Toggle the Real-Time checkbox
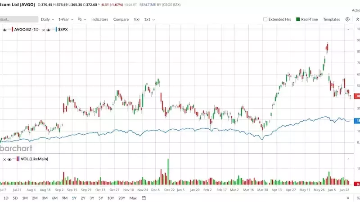The height and width of the screenshot is (202, 360). pos(298,19)
